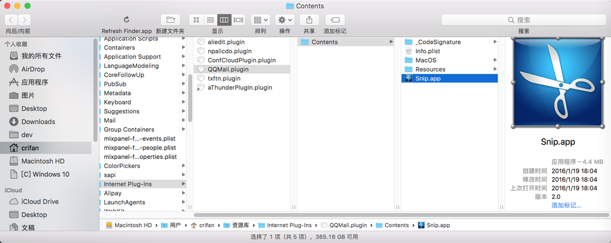Select the Containers folder
The width and height of the screenshot is (611, 243).
click(x=143, y=48)
